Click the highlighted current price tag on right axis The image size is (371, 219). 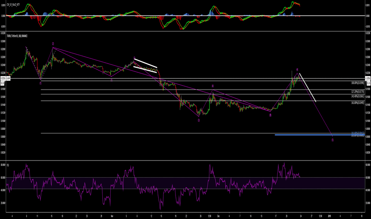tap(368, 78)
